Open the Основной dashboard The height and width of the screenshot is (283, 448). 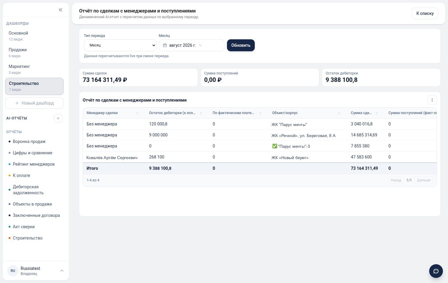pos(34,36)
